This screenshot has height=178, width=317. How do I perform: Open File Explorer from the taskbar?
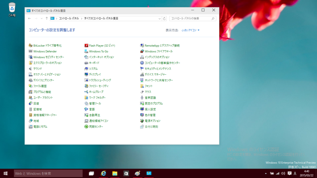[x=115, y=173]
